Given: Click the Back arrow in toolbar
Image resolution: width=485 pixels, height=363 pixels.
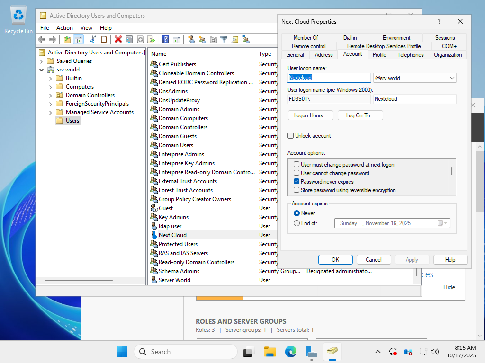Looking at the screenshot, I should coord(42,40).
